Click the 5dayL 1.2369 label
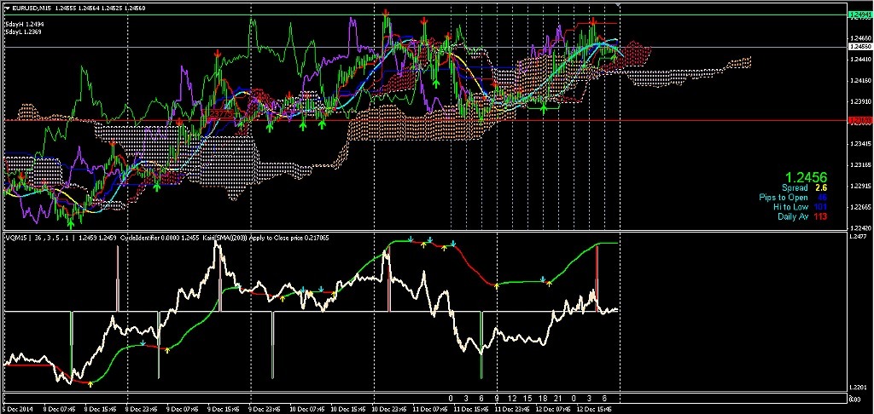 pos(25,32)
